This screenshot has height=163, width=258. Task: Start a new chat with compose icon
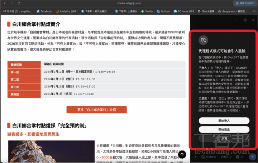(245, 20)
